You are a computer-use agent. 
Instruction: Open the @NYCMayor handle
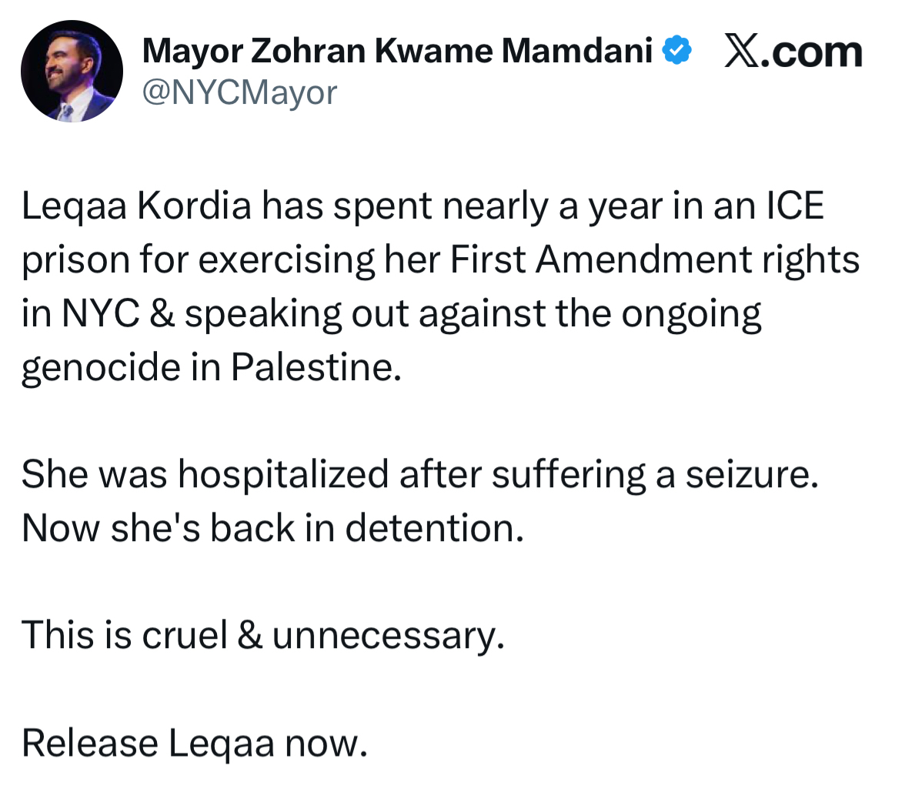point(240,93)
